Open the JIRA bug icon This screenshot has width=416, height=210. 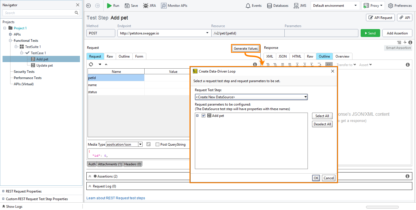click(145, 6)
